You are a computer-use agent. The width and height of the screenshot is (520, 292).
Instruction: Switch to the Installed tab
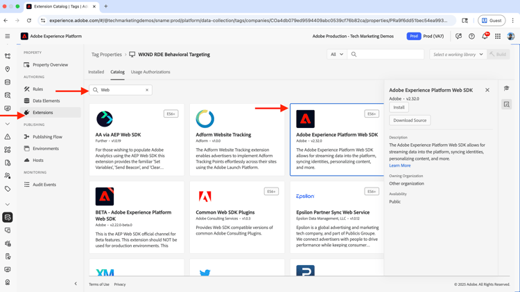coord(96,72)
